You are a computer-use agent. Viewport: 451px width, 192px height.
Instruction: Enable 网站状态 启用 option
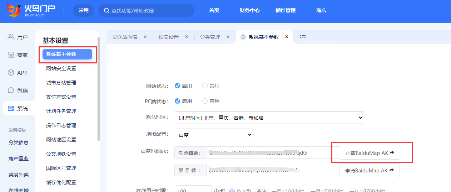(177, 85)
